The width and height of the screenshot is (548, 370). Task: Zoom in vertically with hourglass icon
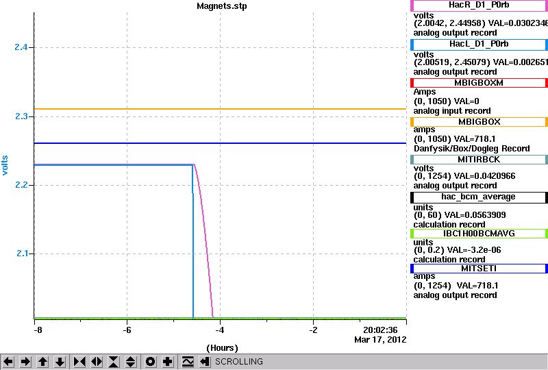pos(114,361)
